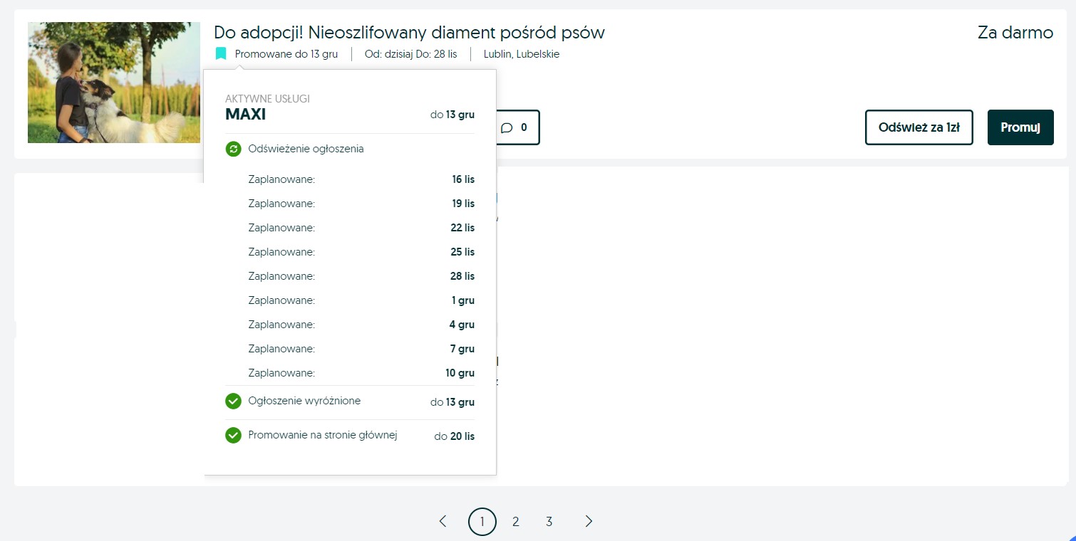This screenshot has width=1076, height=541.
Task: Click the Za darmo price label
Action: pyautogui.click(x=1015, y=33)
